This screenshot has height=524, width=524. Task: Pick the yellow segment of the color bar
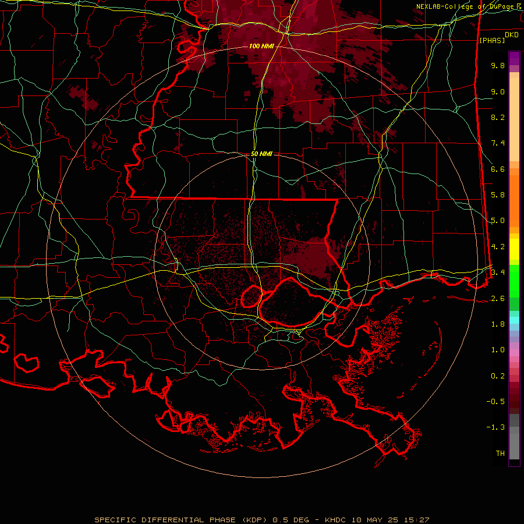514,249
